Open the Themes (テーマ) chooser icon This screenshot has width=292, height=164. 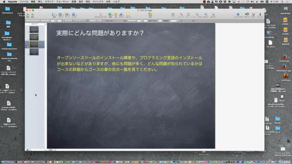67,14
